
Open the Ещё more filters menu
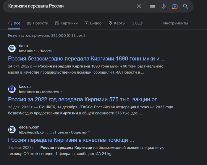138,23
